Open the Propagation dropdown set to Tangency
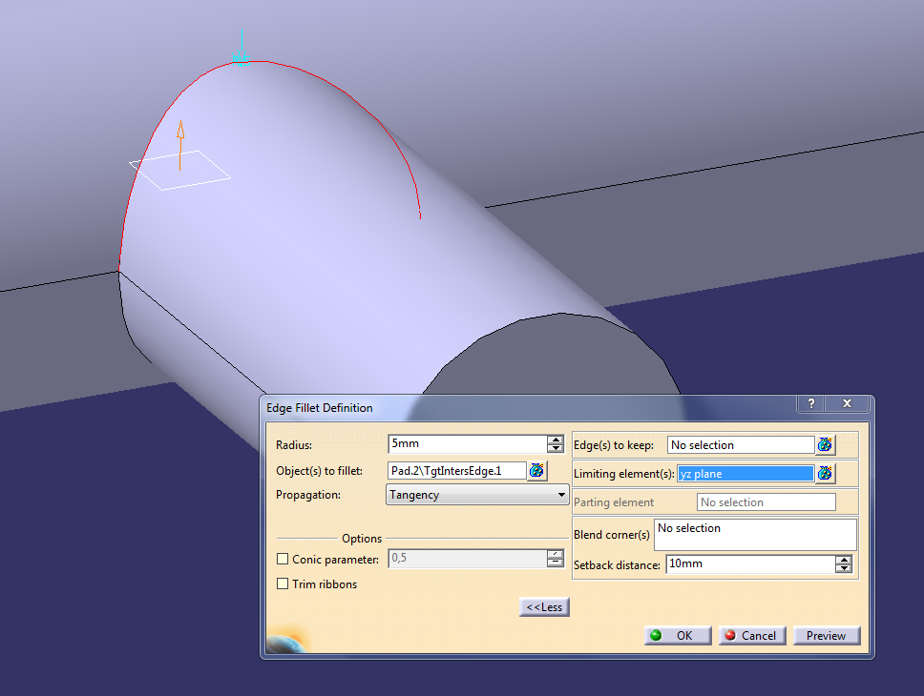Viewport: 924px width, 696px height. coord(477,495)
